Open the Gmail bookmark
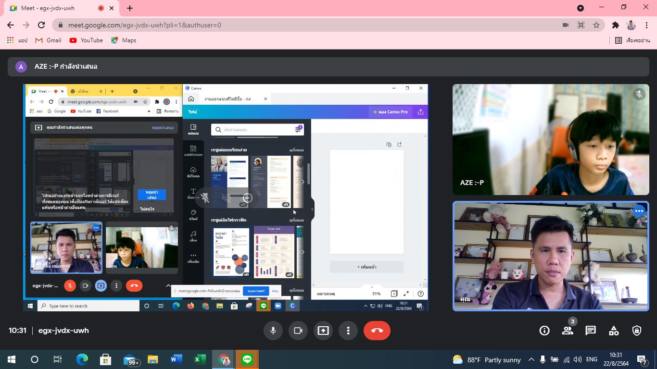This screenshot has height=369, width=657. pyautogui.click(x=49, y=40)
